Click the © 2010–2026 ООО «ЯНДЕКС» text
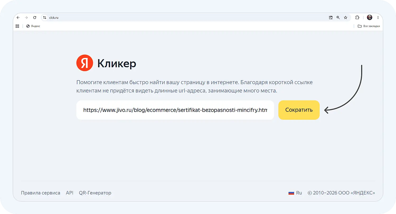Screen dimensions: 396x214 coord(341,193)
